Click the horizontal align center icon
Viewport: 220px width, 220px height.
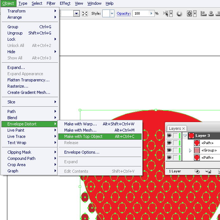[212, 14]
